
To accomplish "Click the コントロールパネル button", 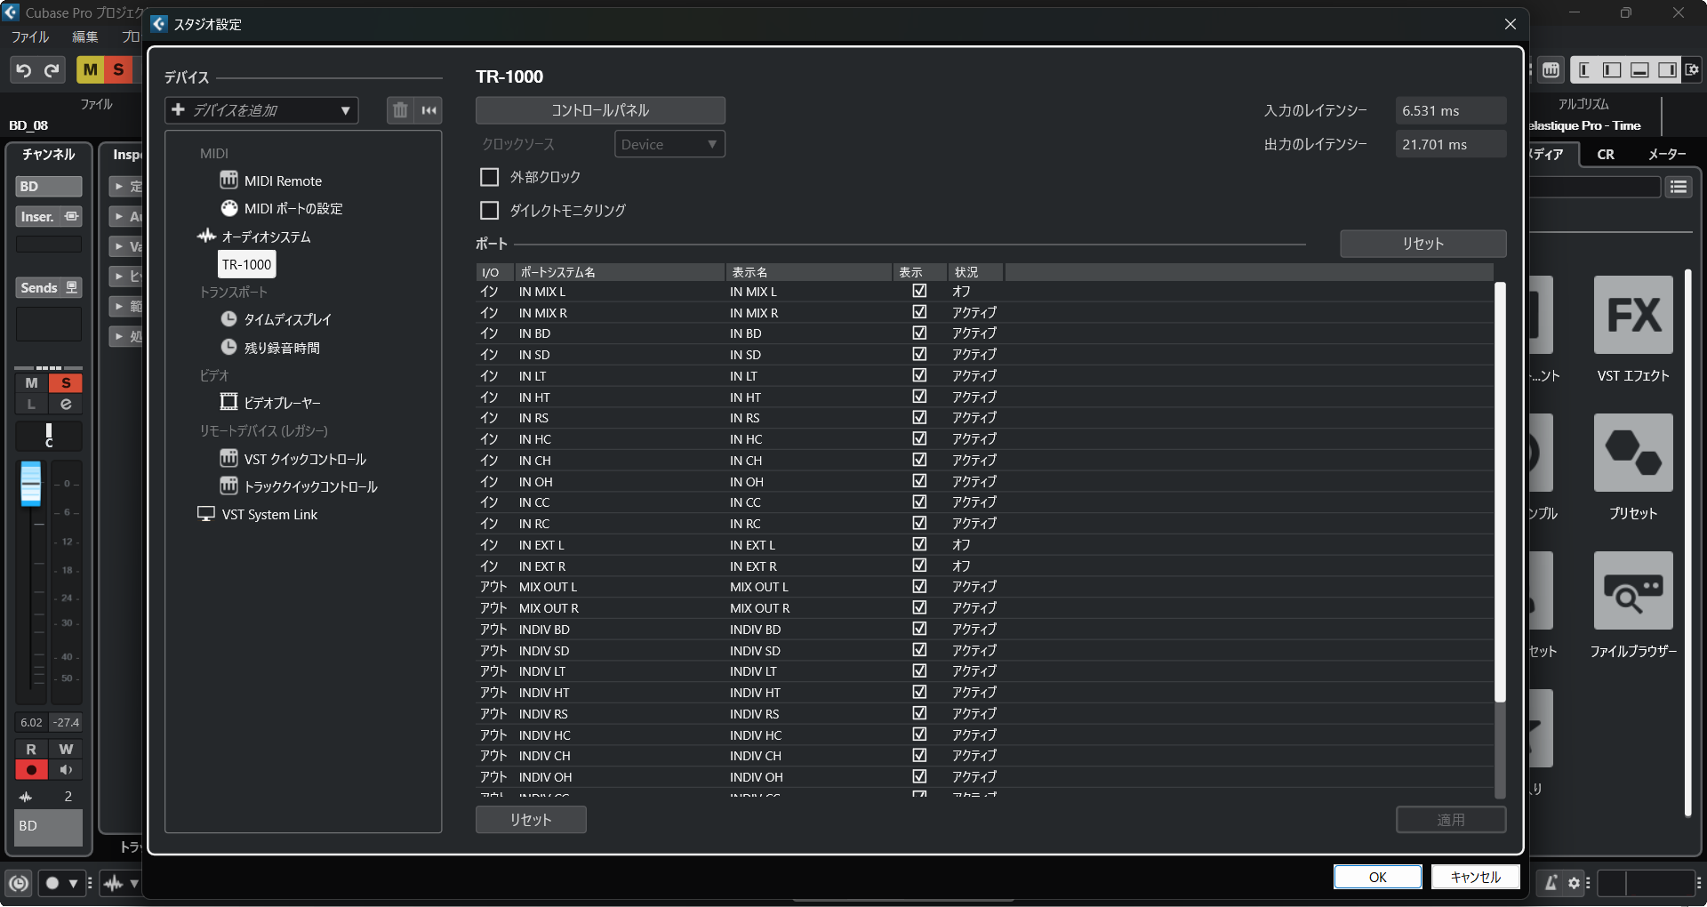I will [600, 110].
